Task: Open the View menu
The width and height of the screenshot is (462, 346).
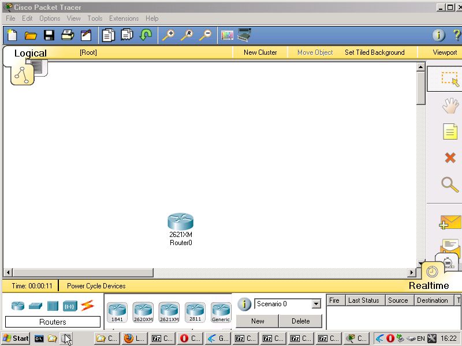Action: pyautogui.click(x=74, y=18)
